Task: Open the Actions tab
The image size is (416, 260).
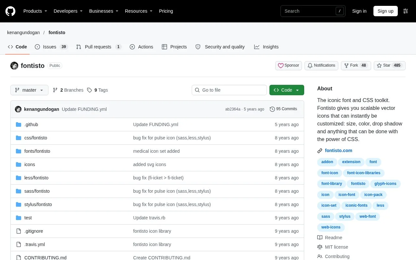Action: (141, 47)
